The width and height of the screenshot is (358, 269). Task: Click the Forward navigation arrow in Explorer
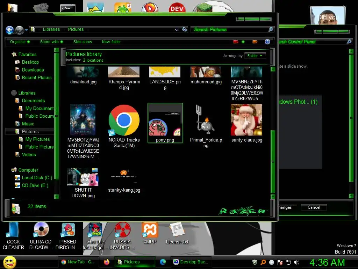coord(20,30)
